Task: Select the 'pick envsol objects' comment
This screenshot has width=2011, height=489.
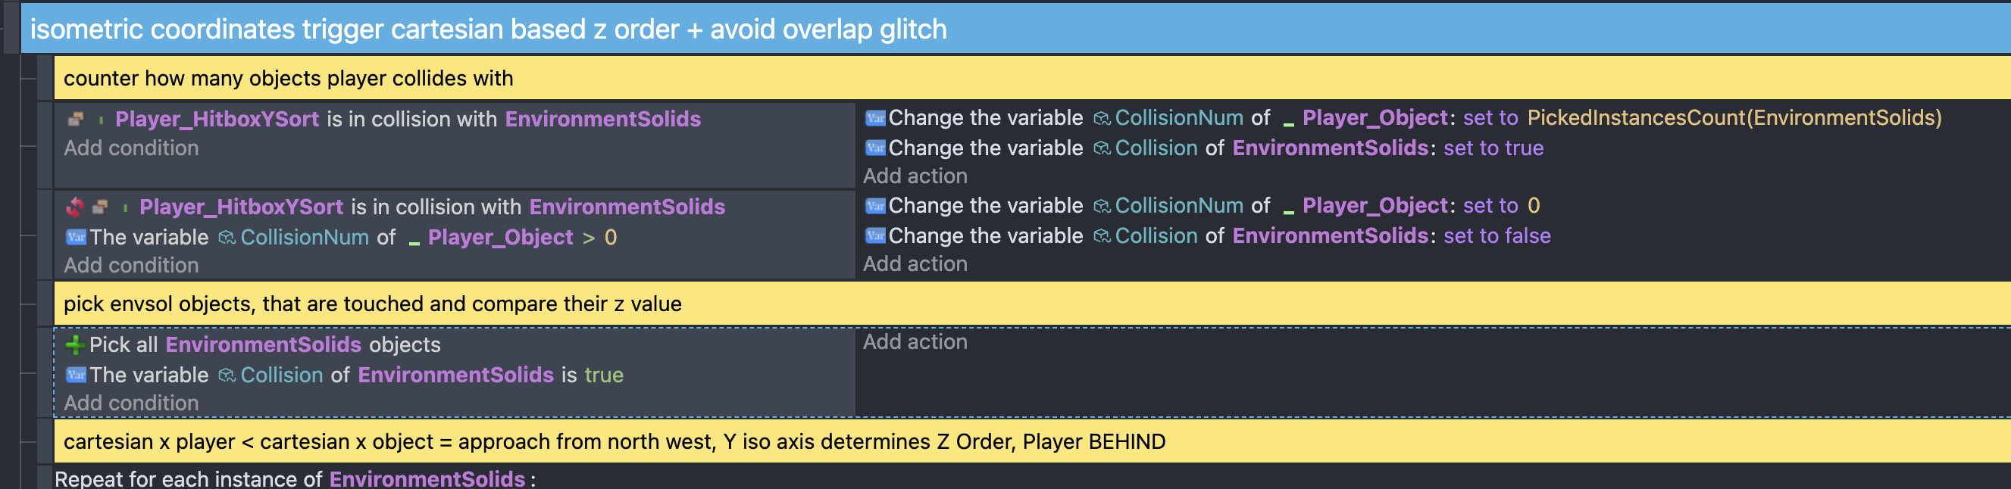Action: pos(1032,304)
